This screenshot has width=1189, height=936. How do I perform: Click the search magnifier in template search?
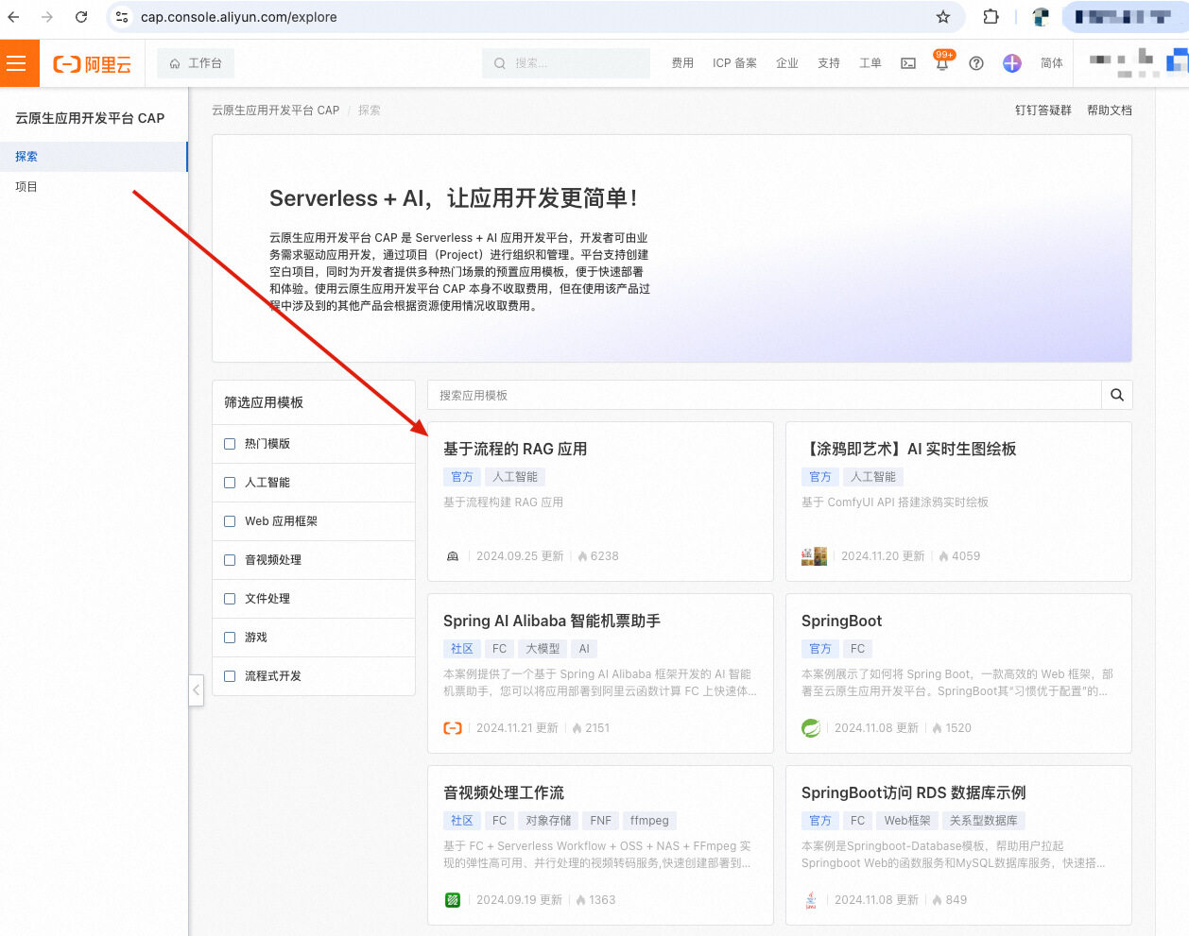[1117, 395]
